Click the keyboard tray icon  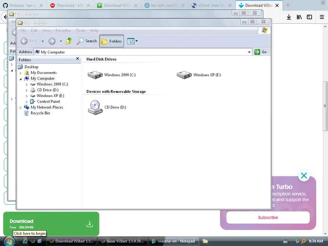(285, 242)
